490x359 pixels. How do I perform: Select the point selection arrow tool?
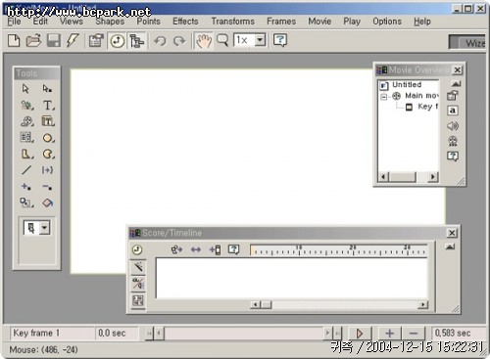pyautogui.click(x=47, y=89)
